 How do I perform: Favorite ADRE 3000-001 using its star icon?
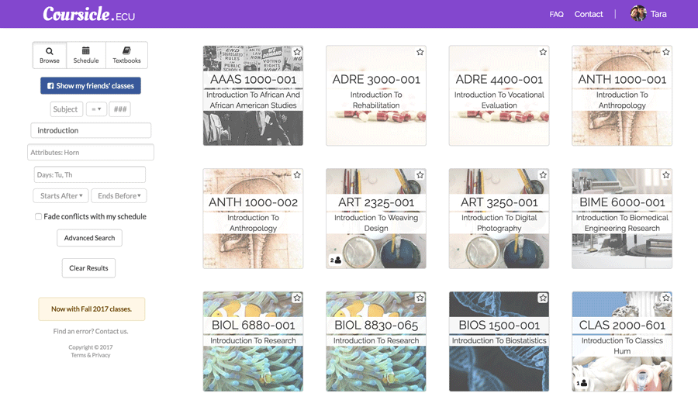point(420,52)
